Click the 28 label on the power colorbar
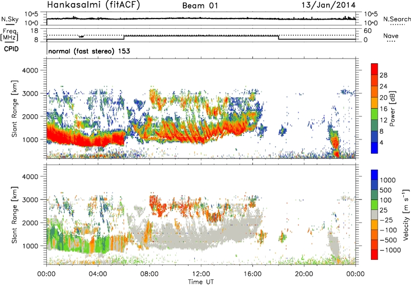Viewport: 411px width, 285px height. point(383,75)
